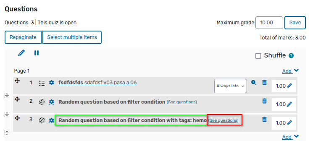The width and height of the screenshot is (310, 154).
Task: Expand the bottom Add menu
Action: [x=290, y=137]
